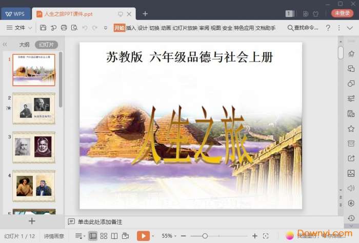
Task: Expand slideshow play options dropdown arrow
Action: [153, 236]
